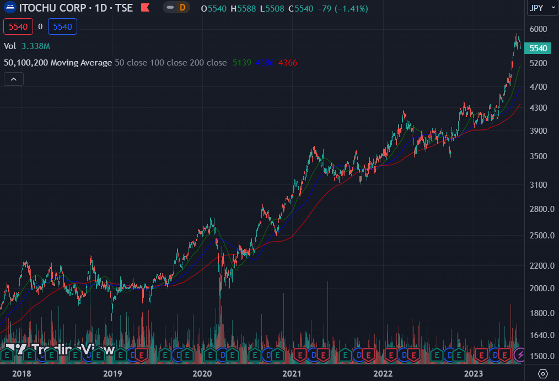Click the 2023 label on the time axis

474,373
